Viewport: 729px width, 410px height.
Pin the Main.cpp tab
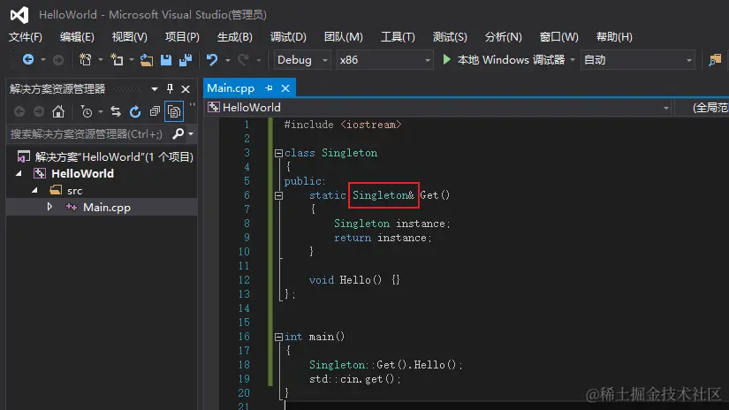click(x=269, y=87)
